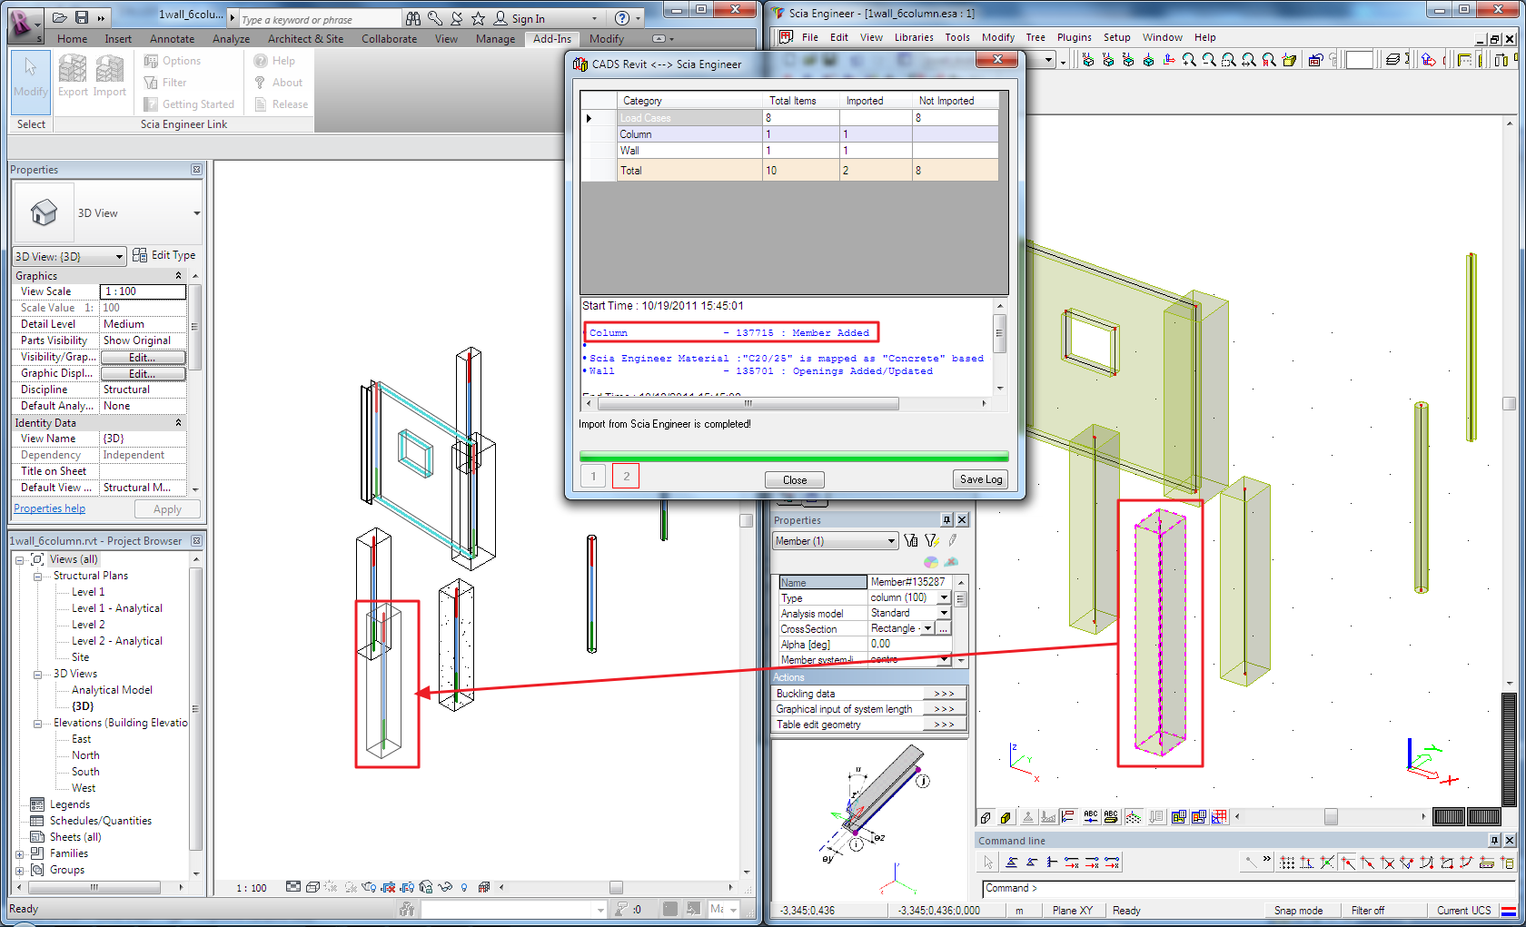Open the Type column (100) dropdown
1526x927 pixels.
(944, 598)
